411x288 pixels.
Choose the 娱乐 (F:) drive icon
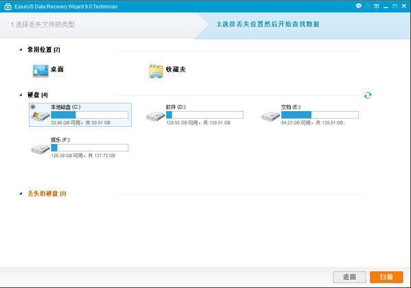[x=40, y=149]
